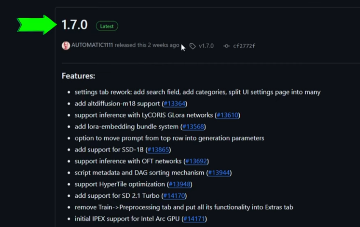The image size is (360, 227).
Task: Open the v1.7.0 tag link
Action: point(206,46)
